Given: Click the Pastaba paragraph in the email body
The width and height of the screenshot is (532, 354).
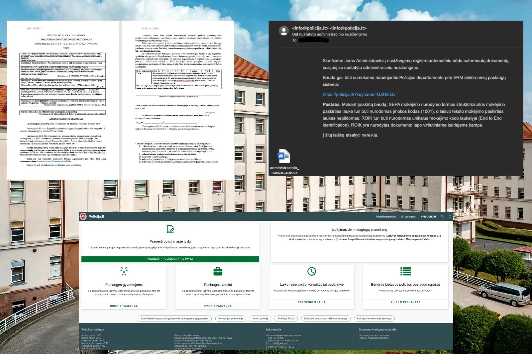Looking at the screenshot, I should pos(413,115).
